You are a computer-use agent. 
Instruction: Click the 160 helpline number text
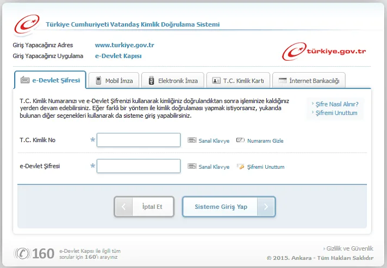point(43,254)
